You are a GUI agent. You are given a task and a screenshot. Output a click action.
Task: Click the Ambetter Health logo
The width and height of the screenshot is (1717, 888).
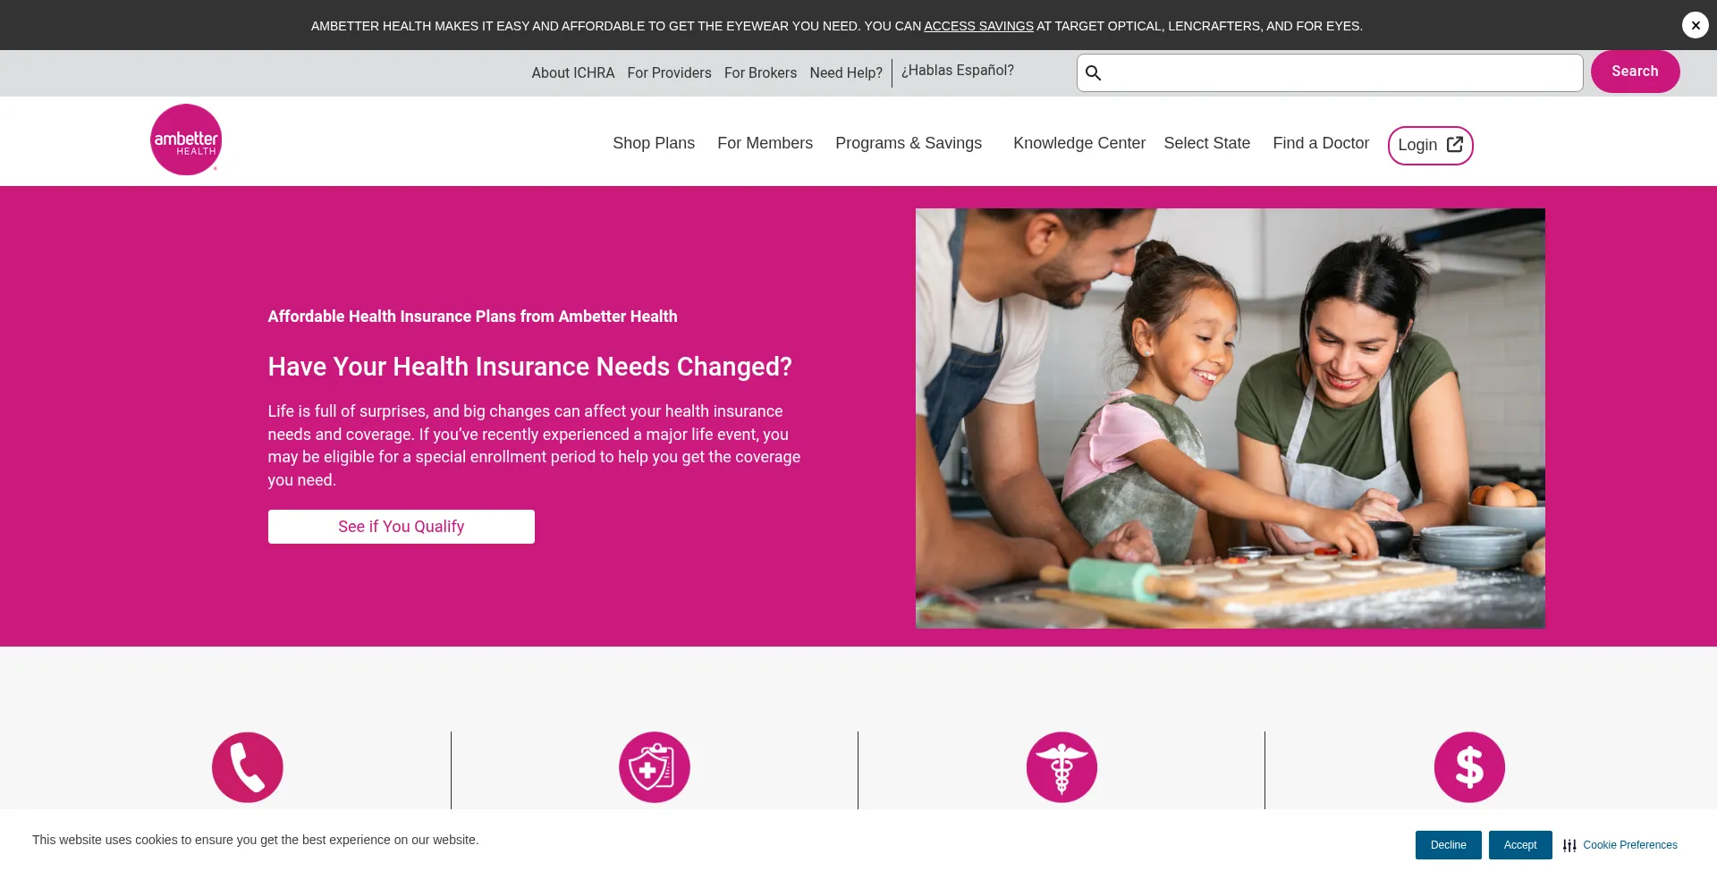pos(186,140)
